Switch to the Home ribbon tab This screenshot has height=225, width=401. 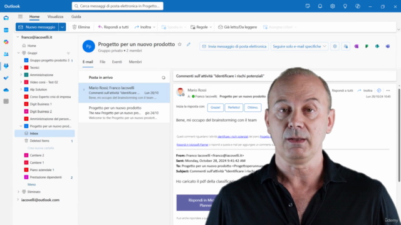pyautogui.click(x=34, y=17)
